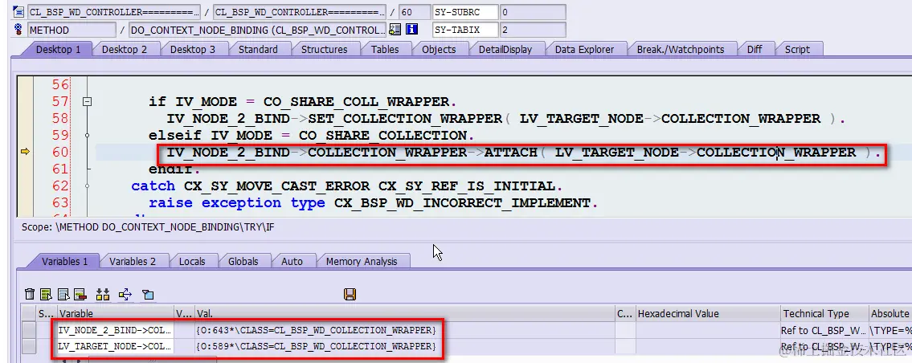Open the Break./Watchpoints tab
This screenshot has height=363, width=912.
pos(681,50)
